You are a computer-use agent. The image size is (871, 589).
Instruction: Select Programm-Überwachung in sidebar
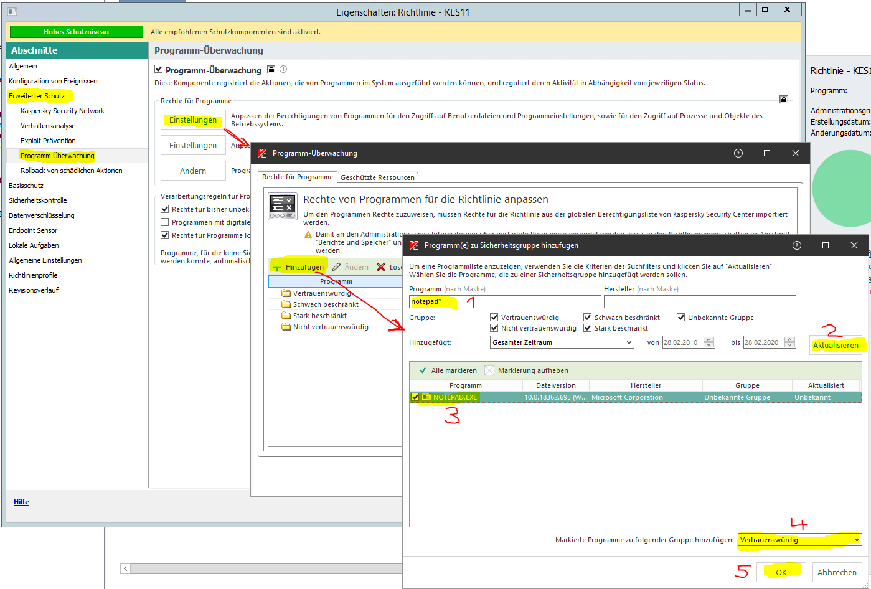coord(57,156)
